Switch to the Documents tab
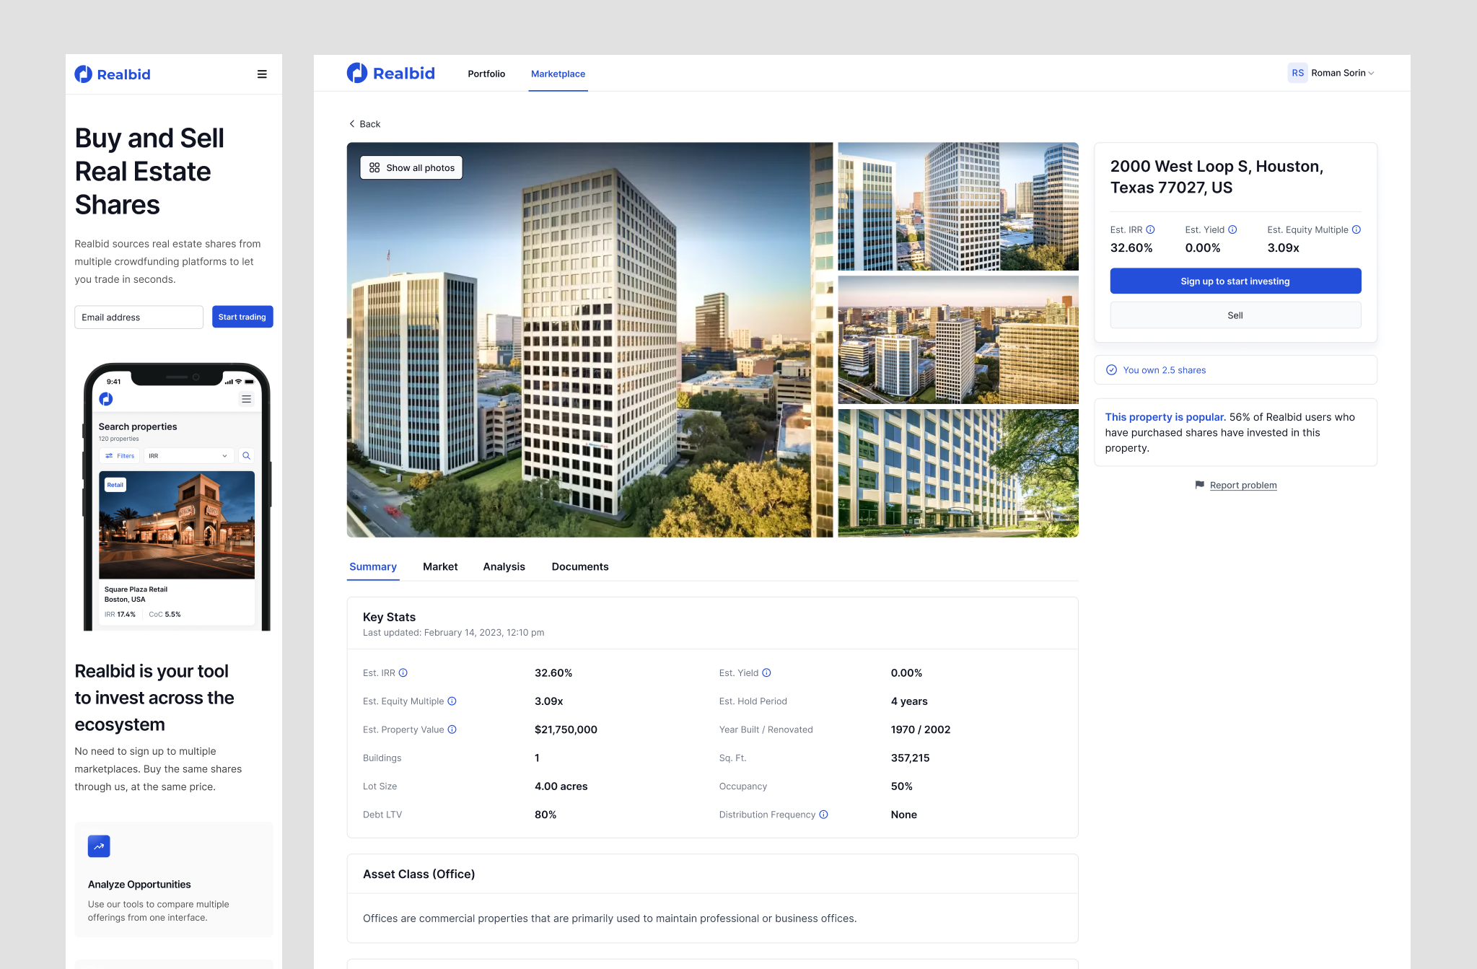 579,566
